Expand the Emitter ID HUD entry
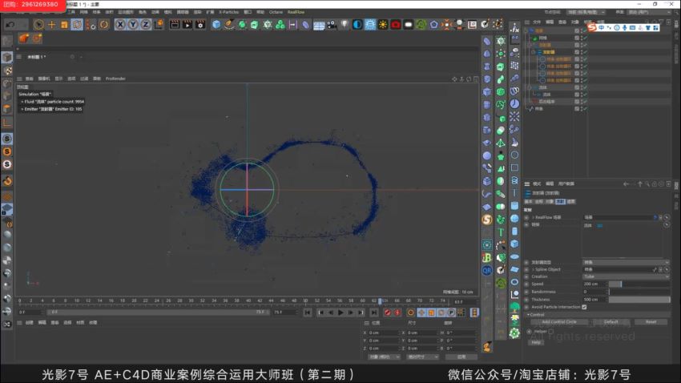The width and height of the screenshot is (681, 383). pos(22,109)
